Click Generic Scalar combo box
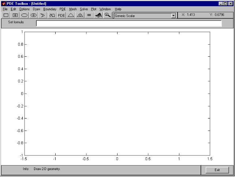 (145, 16)
